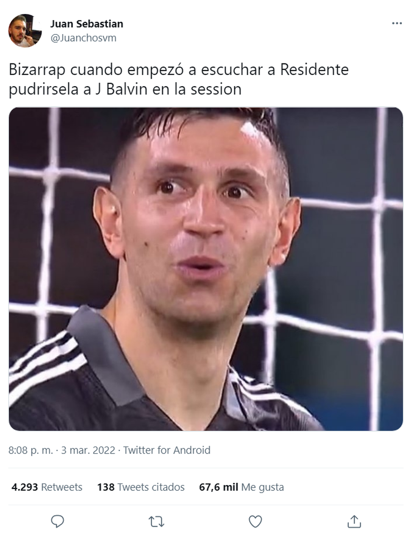Click J Balvin in the tweet text
Screen dimensions: 413x536
point(121,89)
